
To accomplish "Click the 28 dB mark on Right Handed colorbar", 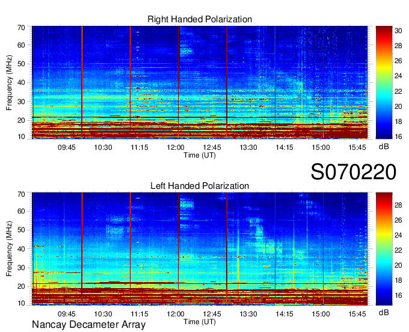I will 398,46.
